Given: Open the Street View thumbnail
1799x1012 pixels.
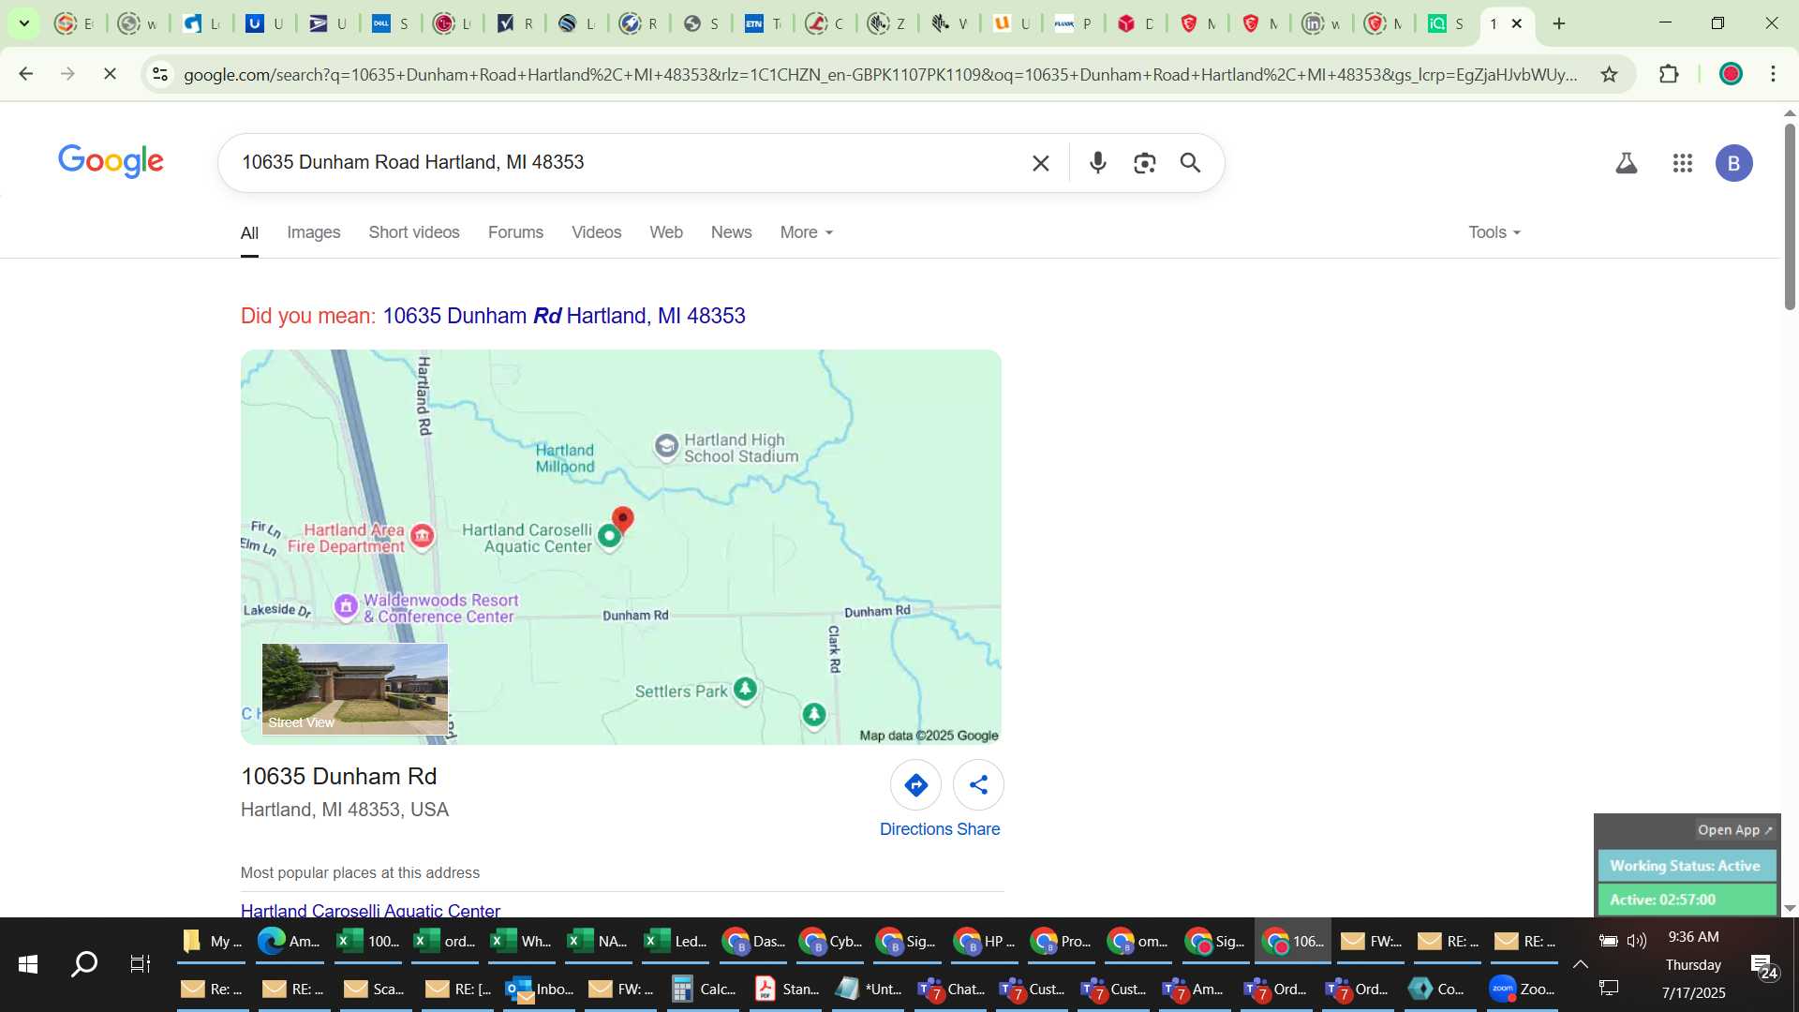Looking at the screenshot, I should tap(355, 689).
